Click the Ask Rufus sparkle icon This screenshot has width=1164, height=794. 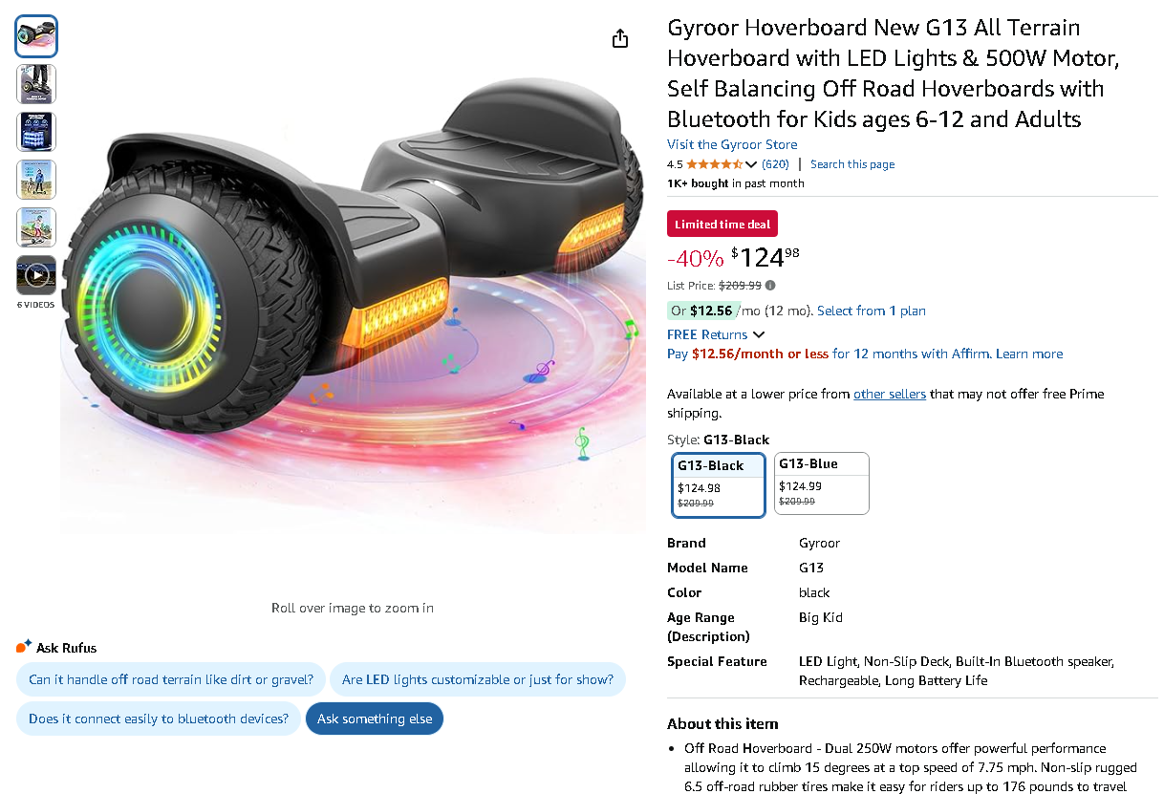click(x=23, y=646)
